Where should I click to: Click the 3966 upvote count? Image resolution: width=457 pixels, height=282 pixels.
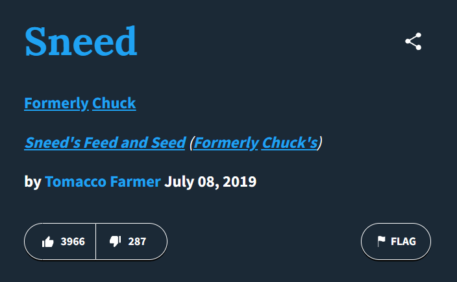point(73,242)
